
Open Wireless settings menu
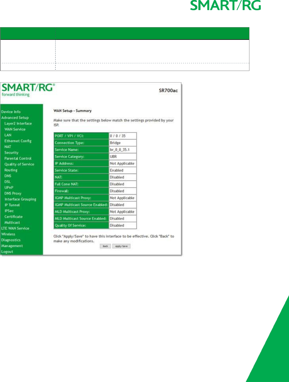[x=8, y=234]
